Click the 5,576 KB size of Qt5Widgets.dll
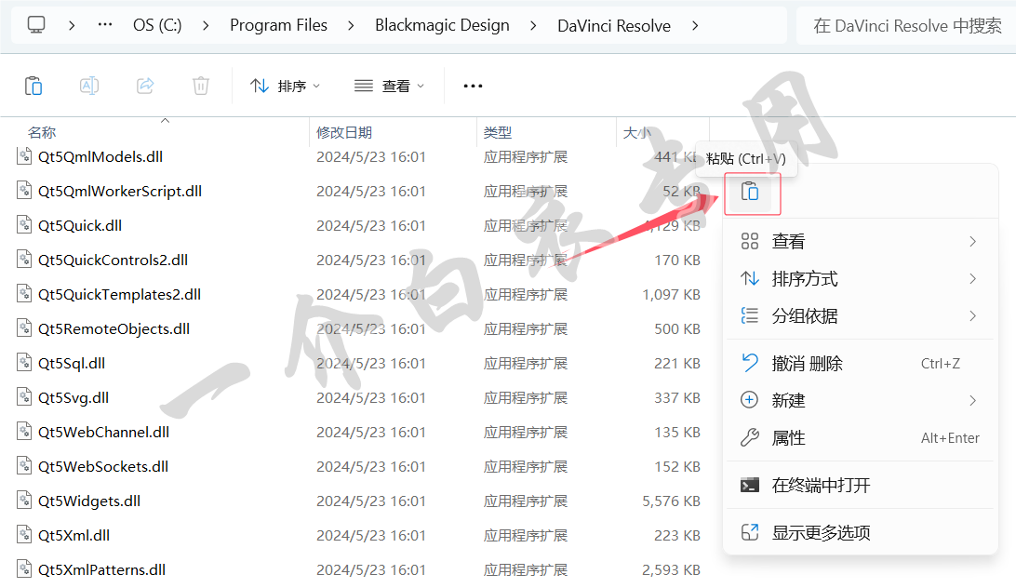Viewport: 1016px width, 588px height. pyautogui.click(x=672, y=501)
